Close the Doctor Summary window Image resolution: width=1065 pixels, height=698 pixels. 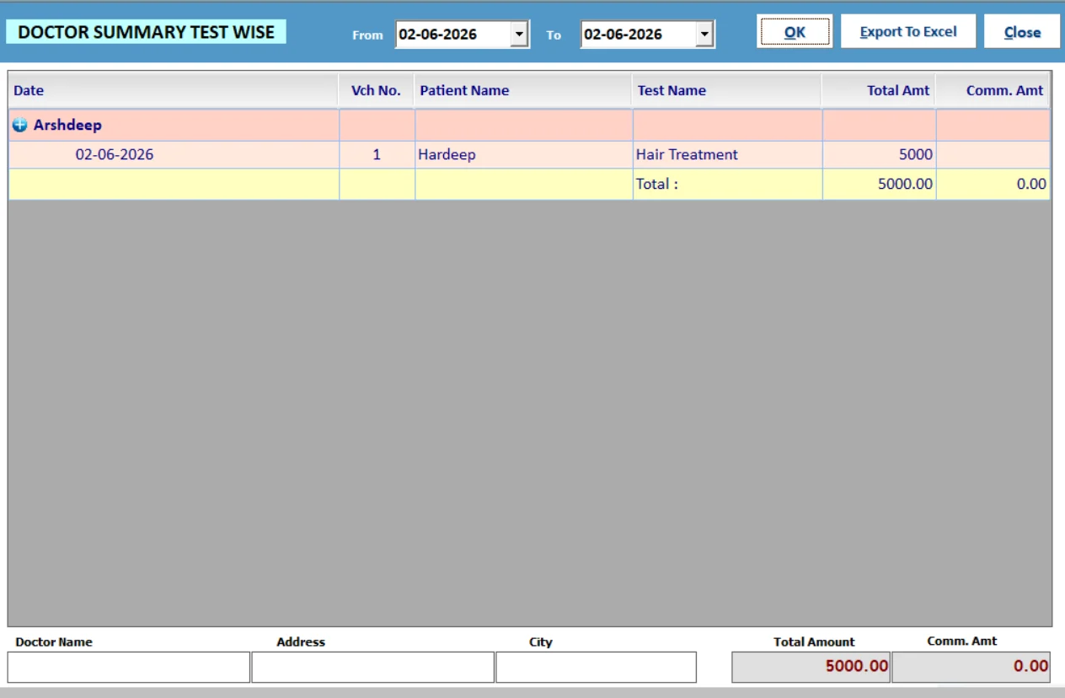[x=1022, y=32]
